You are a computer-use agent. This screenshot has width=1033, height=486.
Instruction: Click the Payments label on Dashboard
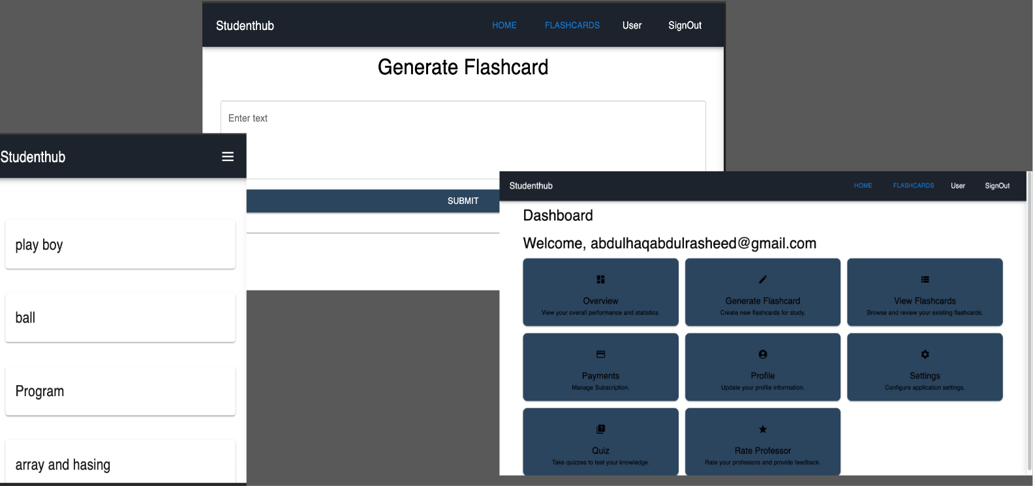tap(600, 376)
